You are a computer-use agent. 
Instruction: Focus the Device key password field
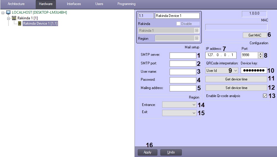tap(253, 70)
